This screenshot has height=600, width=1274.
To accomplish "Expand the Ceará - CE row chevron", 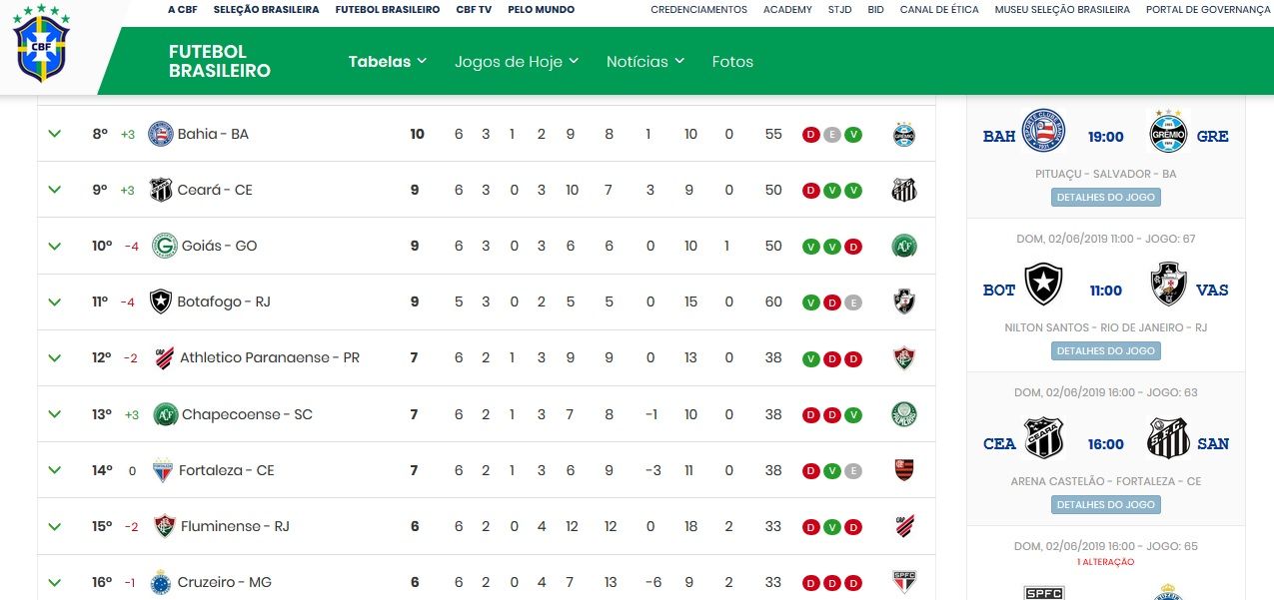I will coord(54,189).
